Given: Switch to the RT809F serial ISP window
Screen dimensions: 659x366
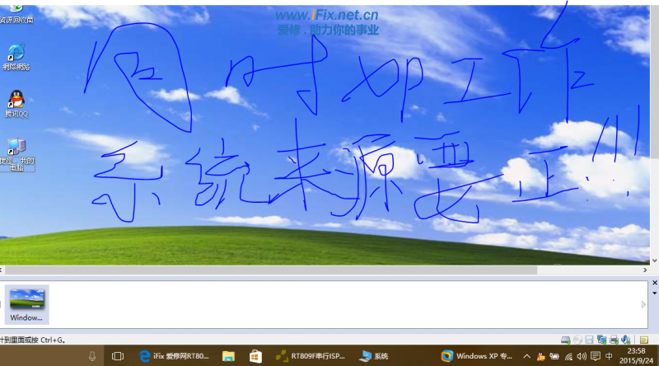Looking at the screenshot, I should click(x=311, y=356).
